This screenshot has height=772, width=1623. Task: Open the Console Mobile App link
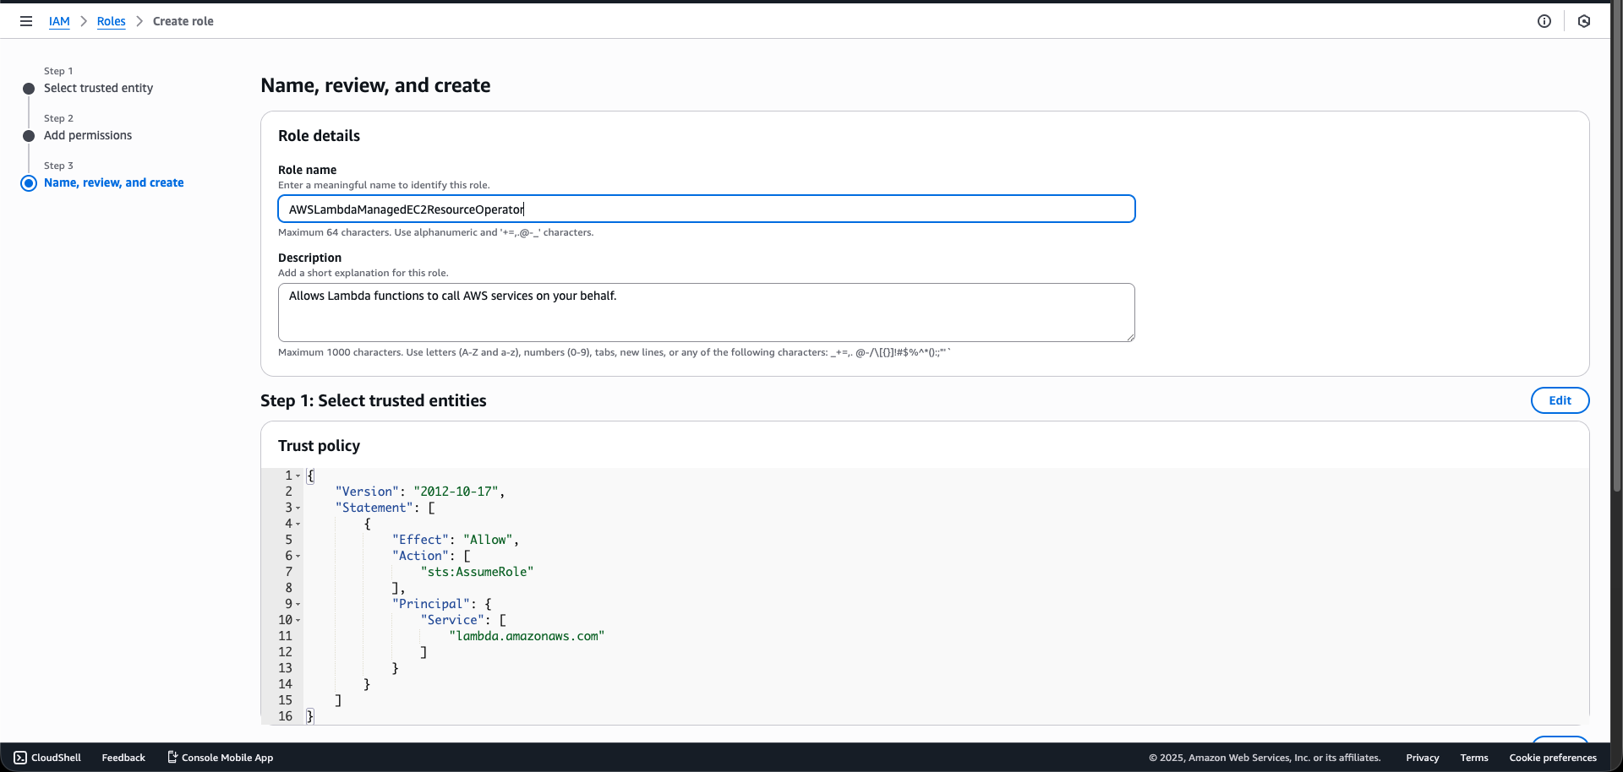click(x=219, y=758)
